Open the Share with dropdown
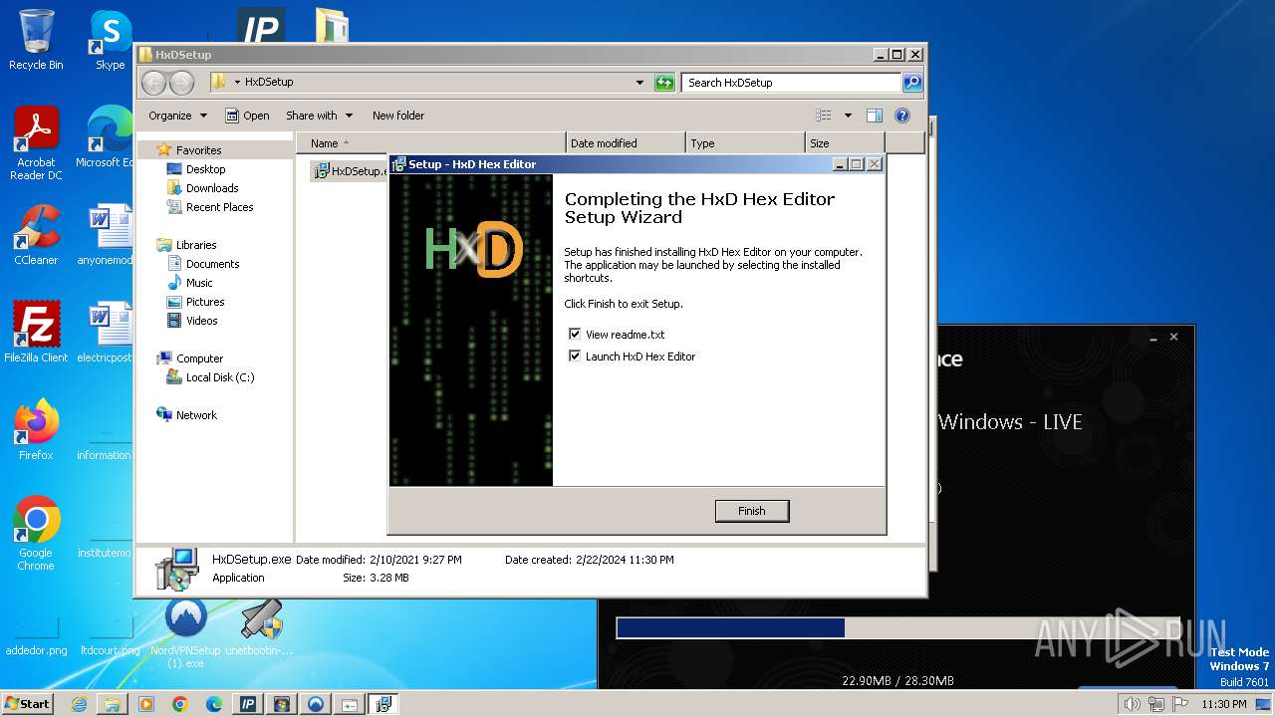 (x=319, y=116)
